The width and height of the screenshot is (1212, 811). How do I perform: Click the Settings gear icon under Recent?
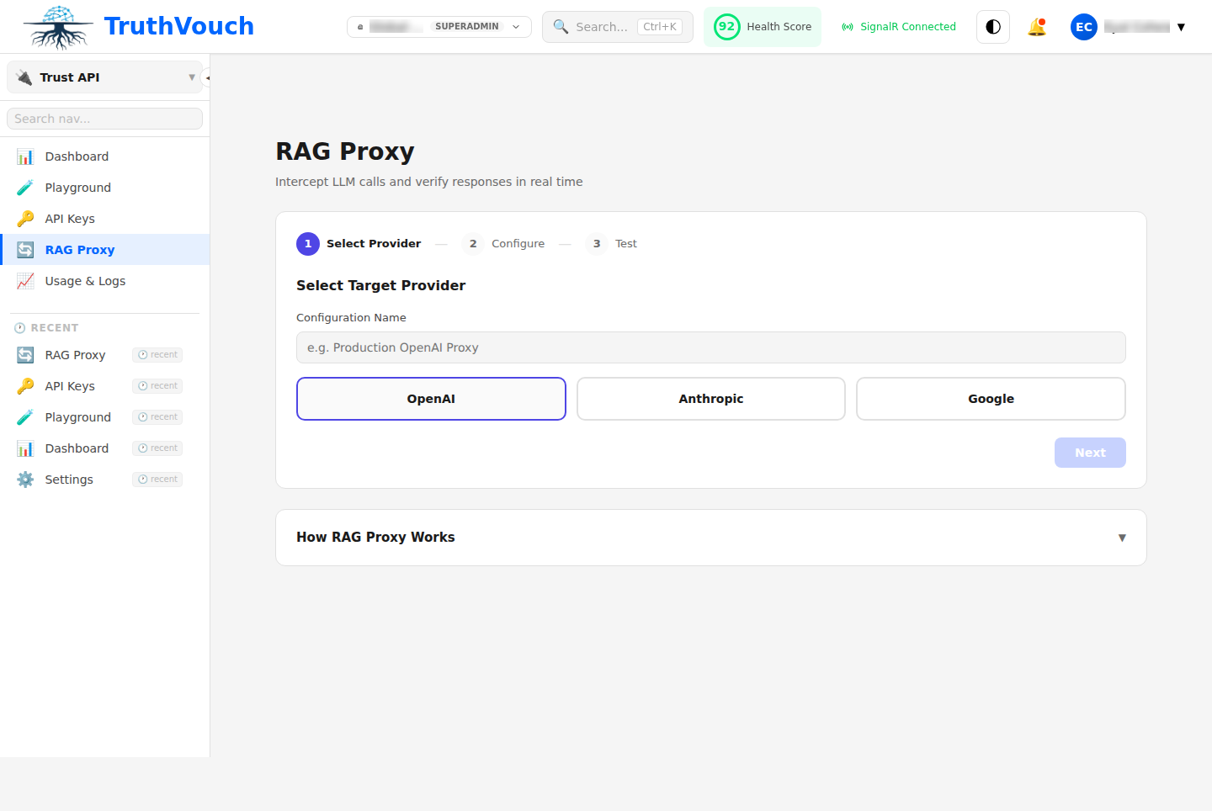coord(24,479)
